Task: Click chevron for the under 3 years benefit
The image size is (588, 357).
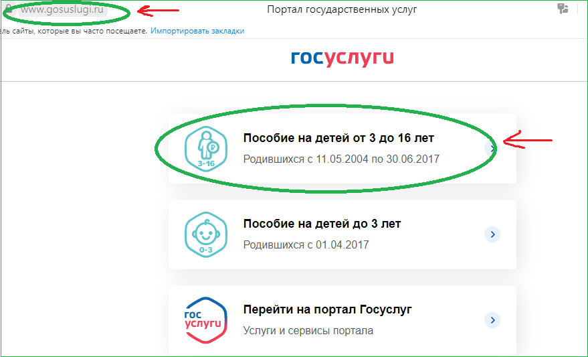Action: click(x=492, y=234)
